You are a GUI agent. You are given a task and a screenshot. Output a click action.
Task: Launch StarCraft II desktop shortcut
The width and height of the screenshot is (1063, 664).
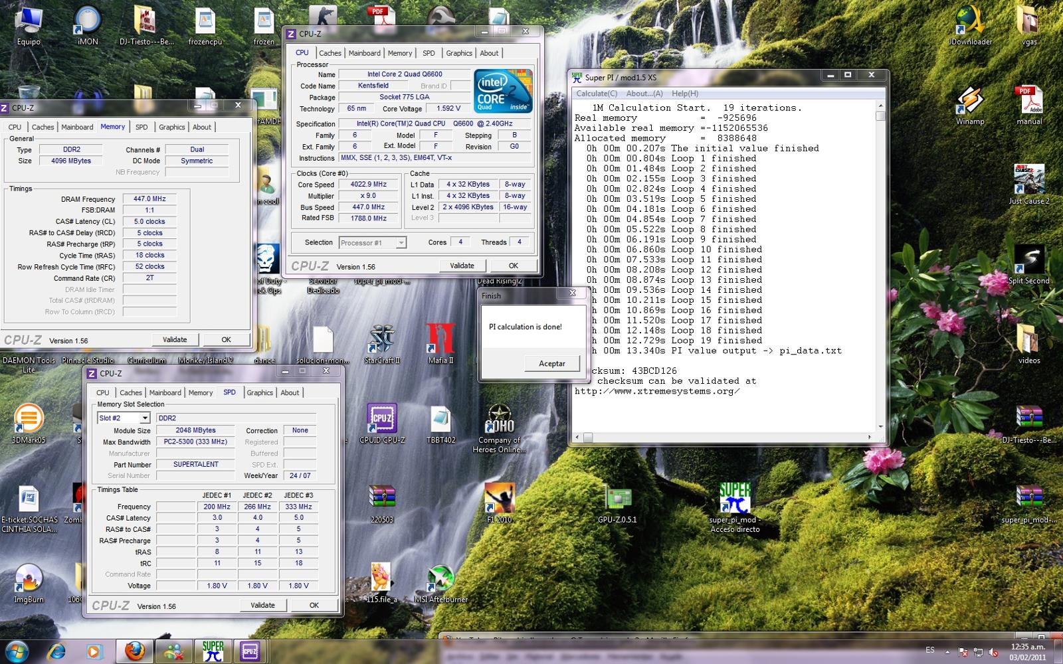click(382, 344)
